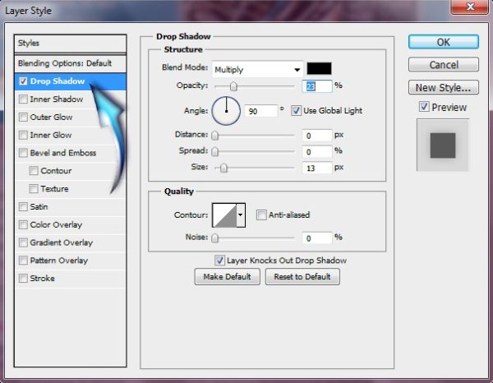Click the Angle dial control

click(226, 111)
